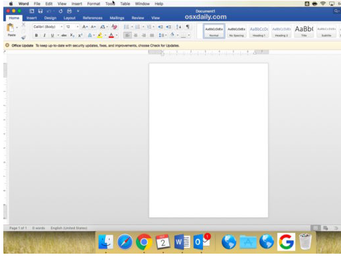Viewport: 341px width, 257px height.
Task: Toggle Bold formatting
Action: tap(36, 35)
